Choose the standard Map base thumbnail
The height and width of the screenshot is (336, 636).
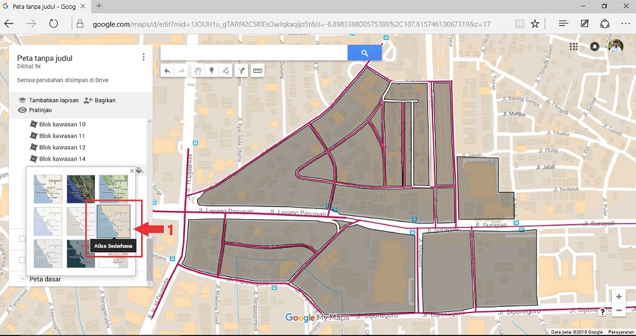coord(48,189)
